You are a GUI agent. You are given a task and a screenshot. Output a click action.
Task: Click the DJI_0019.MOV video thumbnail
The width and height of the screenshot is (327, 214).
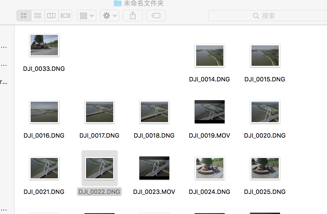pos(210,112)
